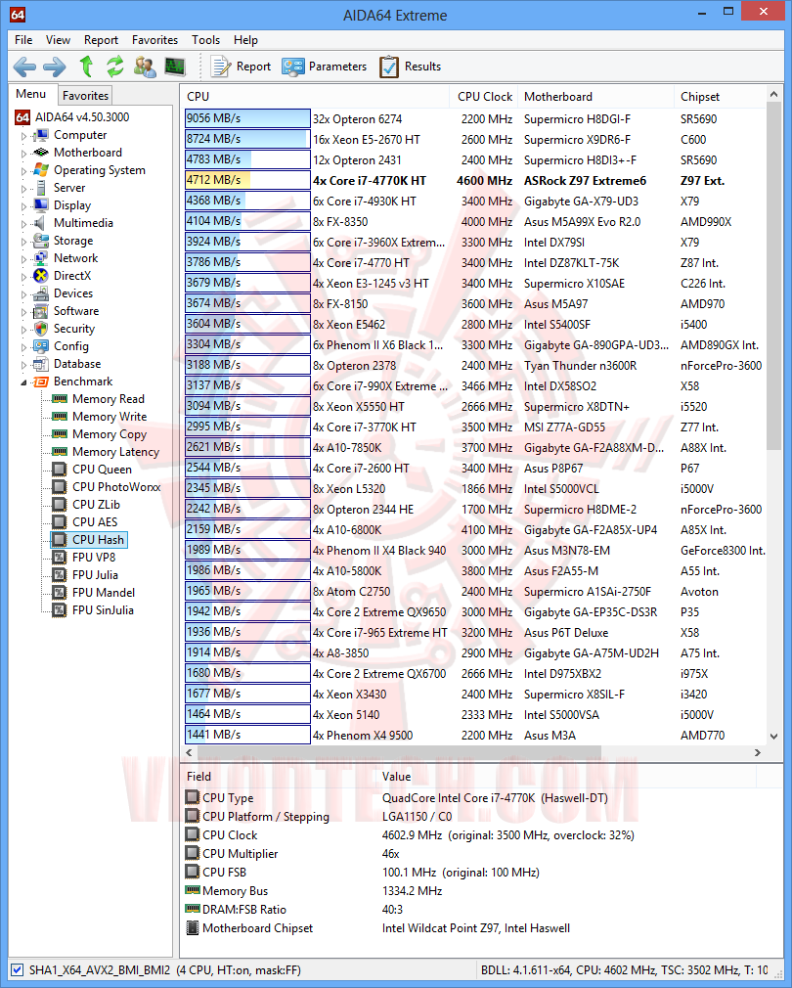Click the Back arrow toolbar icon

tap(24, 67)
